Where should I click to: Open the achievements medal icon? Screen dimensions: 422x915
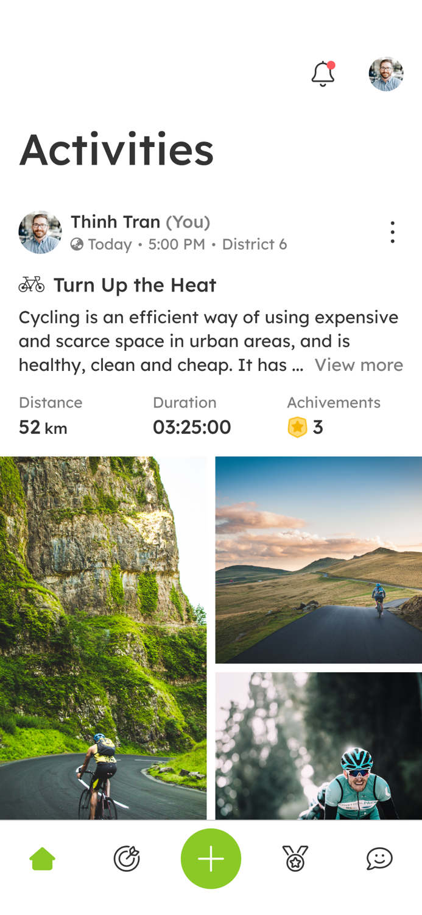coord(295,858)
